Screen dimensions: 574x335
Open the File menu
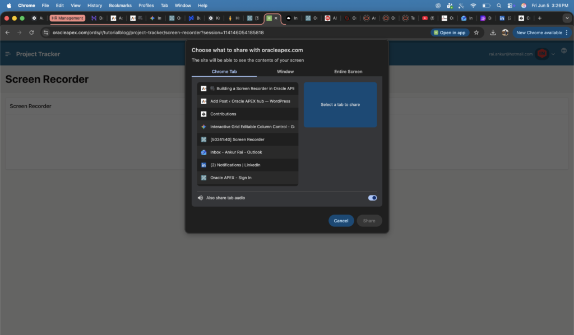click(45, 6)
